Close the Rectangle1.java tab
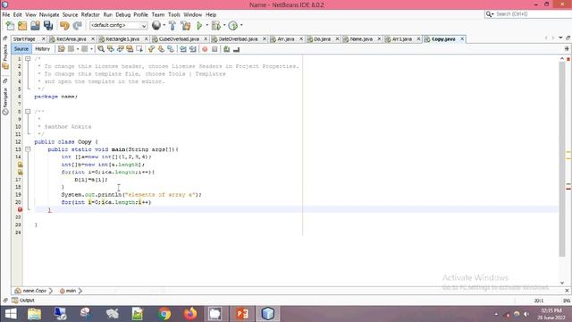The width and height of the screenshot is (572, 322). pyautogui.click(x=146, y=39)
